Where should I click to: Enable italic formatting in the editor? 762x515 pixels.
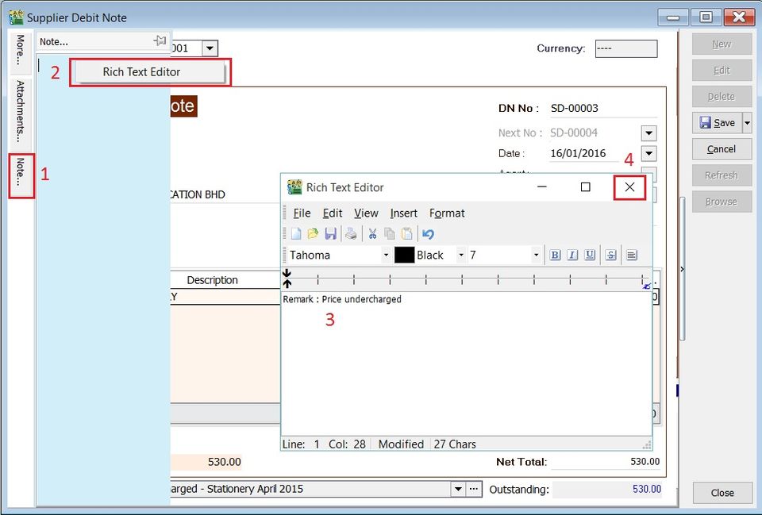click(x=573, y=255)
